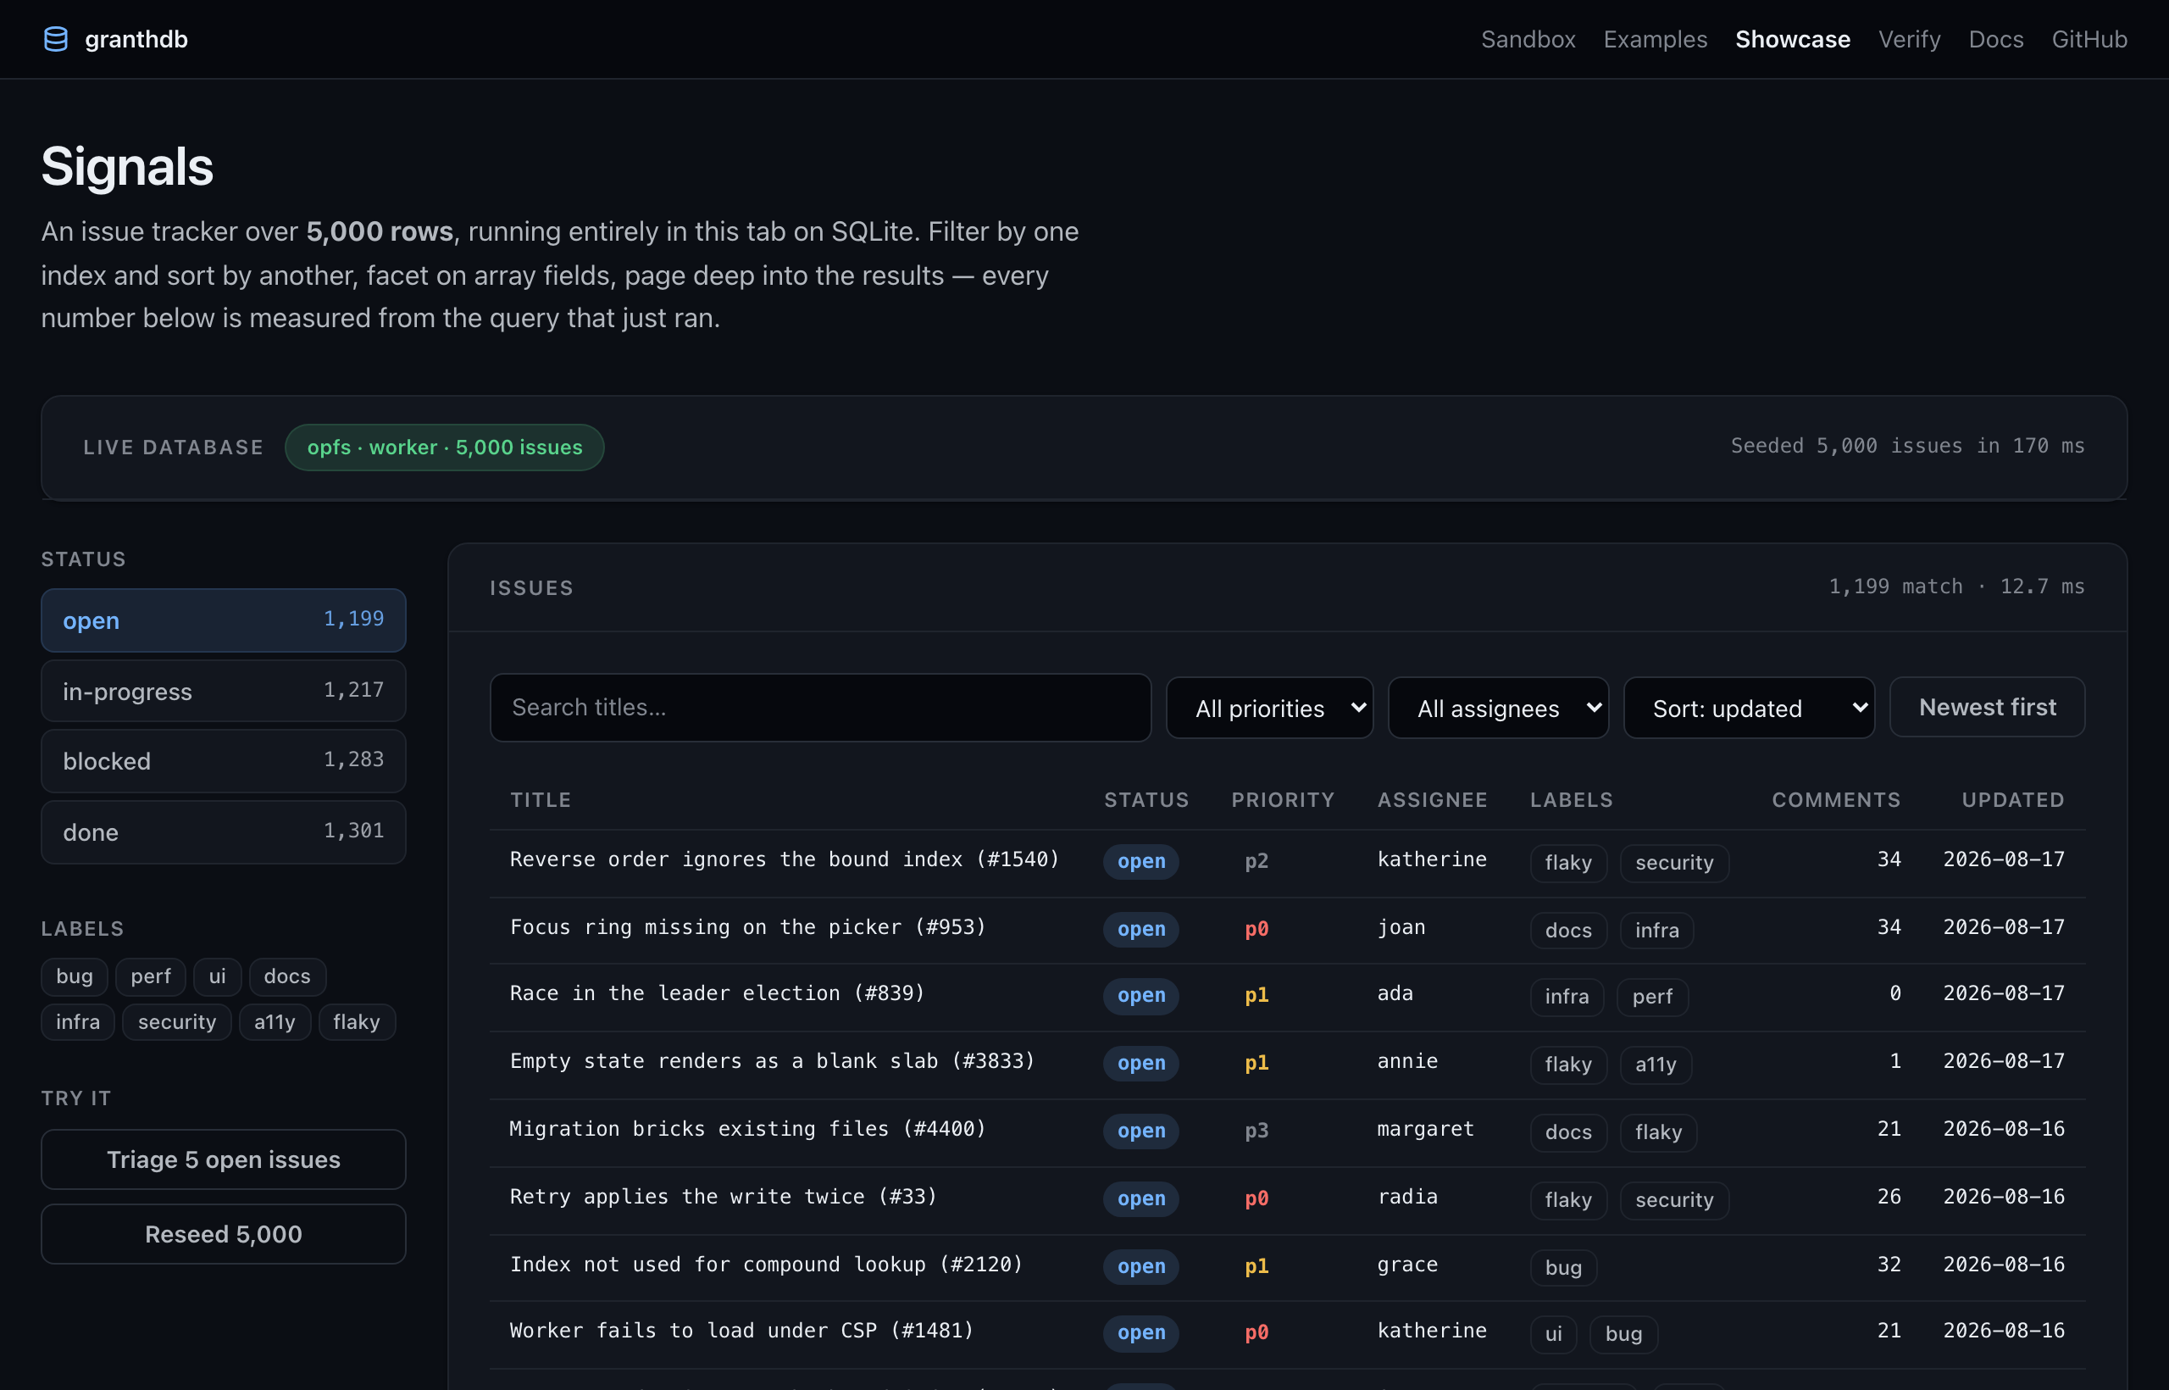Screen dimensions: 2169x1390
Task: Click the 2026-08-16 date in the margaret row
Action: 2003,1128
